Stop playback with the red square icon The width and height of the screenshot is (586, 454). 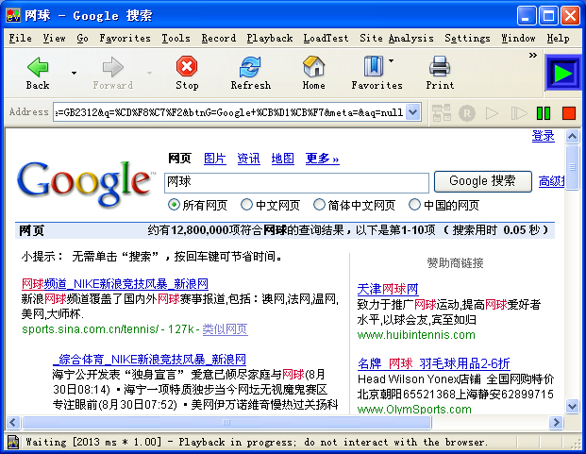pyautogui.click(x=569, y=113)
